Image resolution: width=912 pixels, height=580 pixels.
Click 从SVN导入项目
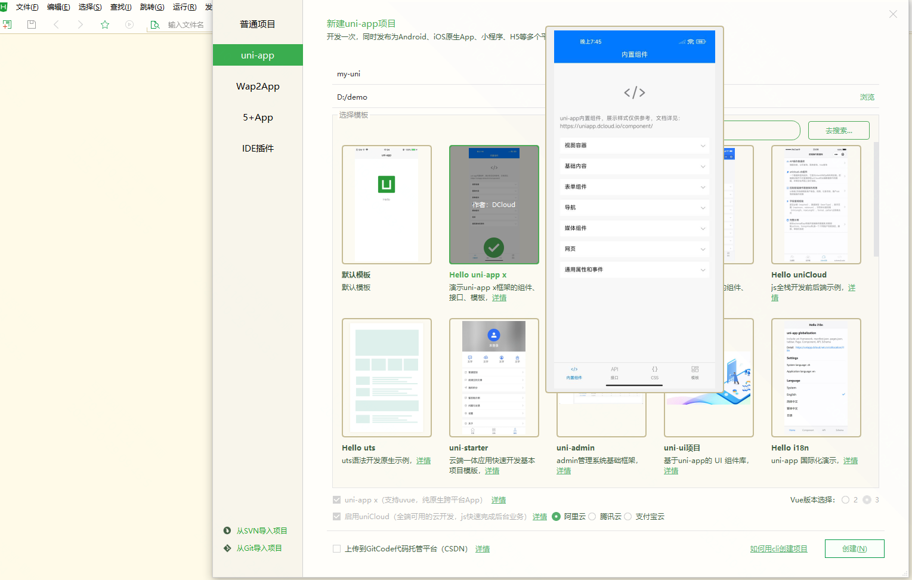(x=262, y=530)
